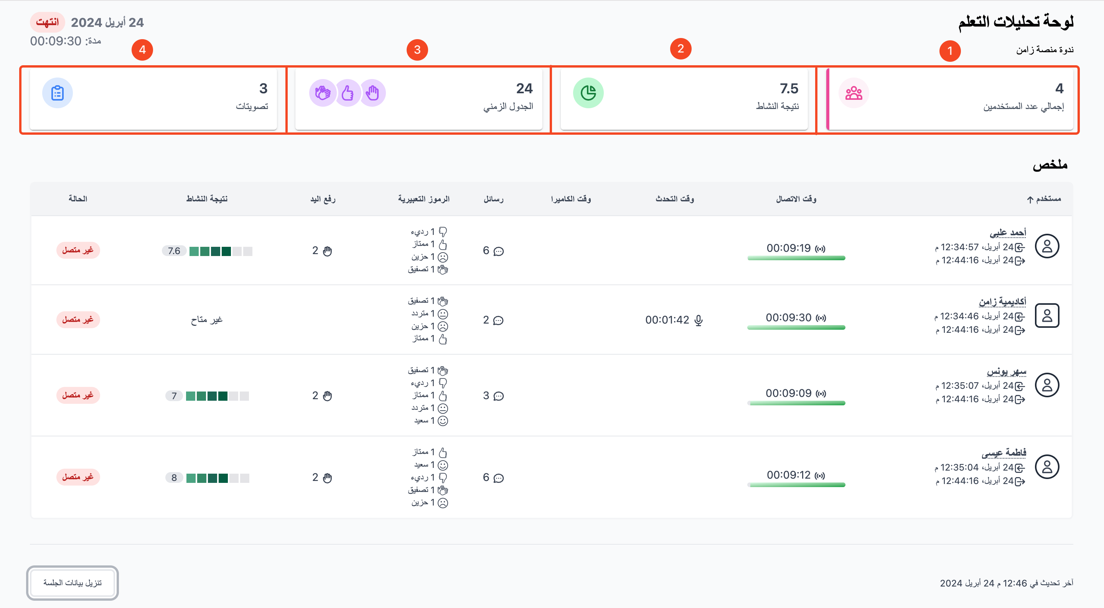Click the raise hand icon in فاطمة عيسى row
Image resolution: width=1104 pixels, height=608 pixels.
pyautogui.click(x=328, y=477)
